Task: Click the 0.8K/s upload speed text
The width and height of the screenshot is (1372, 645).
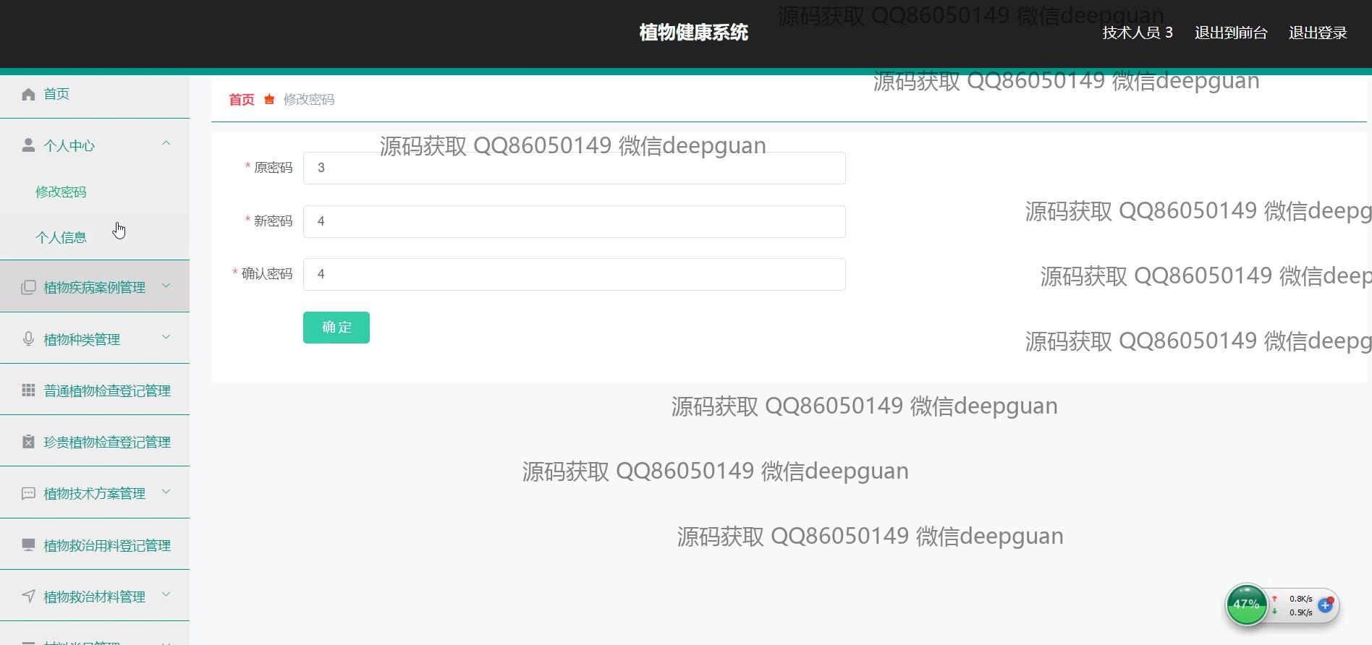Action: pyautogui.click(x=1301, y=599)
